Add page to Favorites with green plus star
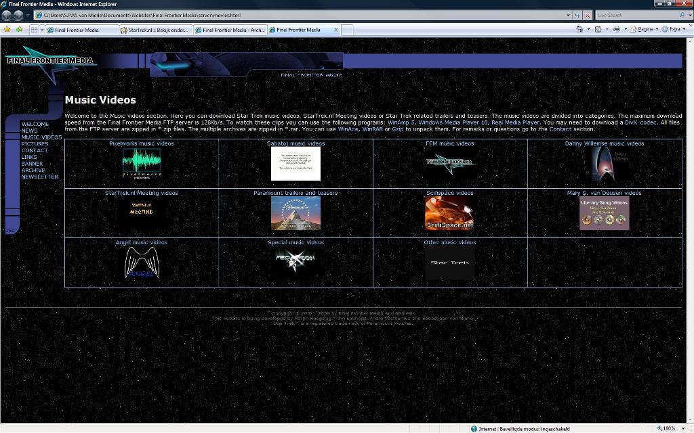694x433 pixels. 19,30
